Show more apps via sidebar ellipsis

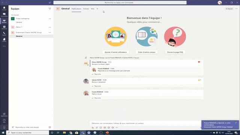[x=4, y=46]
